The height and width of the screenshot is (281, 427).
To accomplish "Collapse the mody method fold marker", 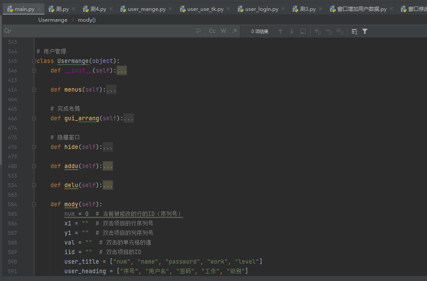I will point(34,205).
